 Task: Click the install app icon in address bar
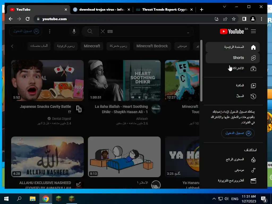pos(217,19)
